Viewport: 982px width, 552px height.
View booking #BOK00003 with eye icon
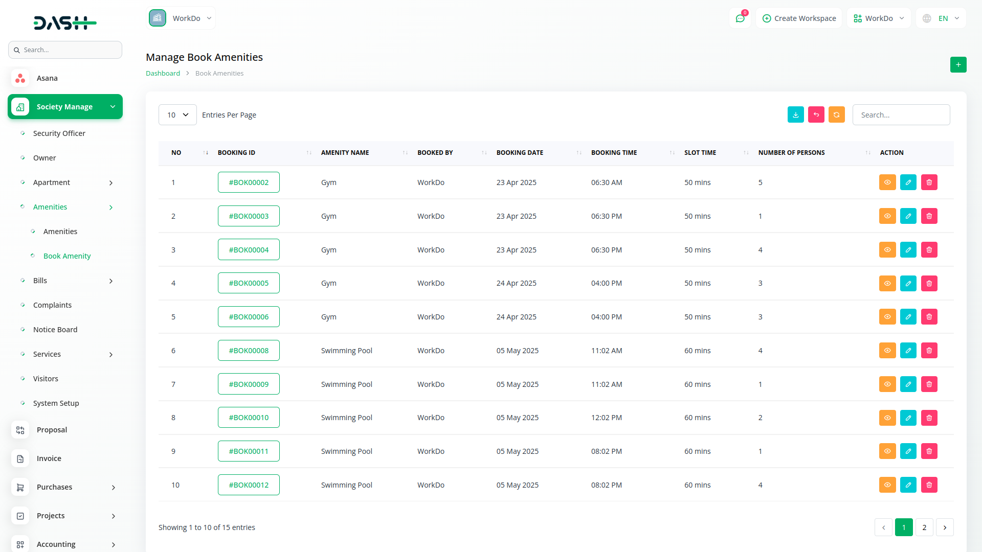[887, 216]
